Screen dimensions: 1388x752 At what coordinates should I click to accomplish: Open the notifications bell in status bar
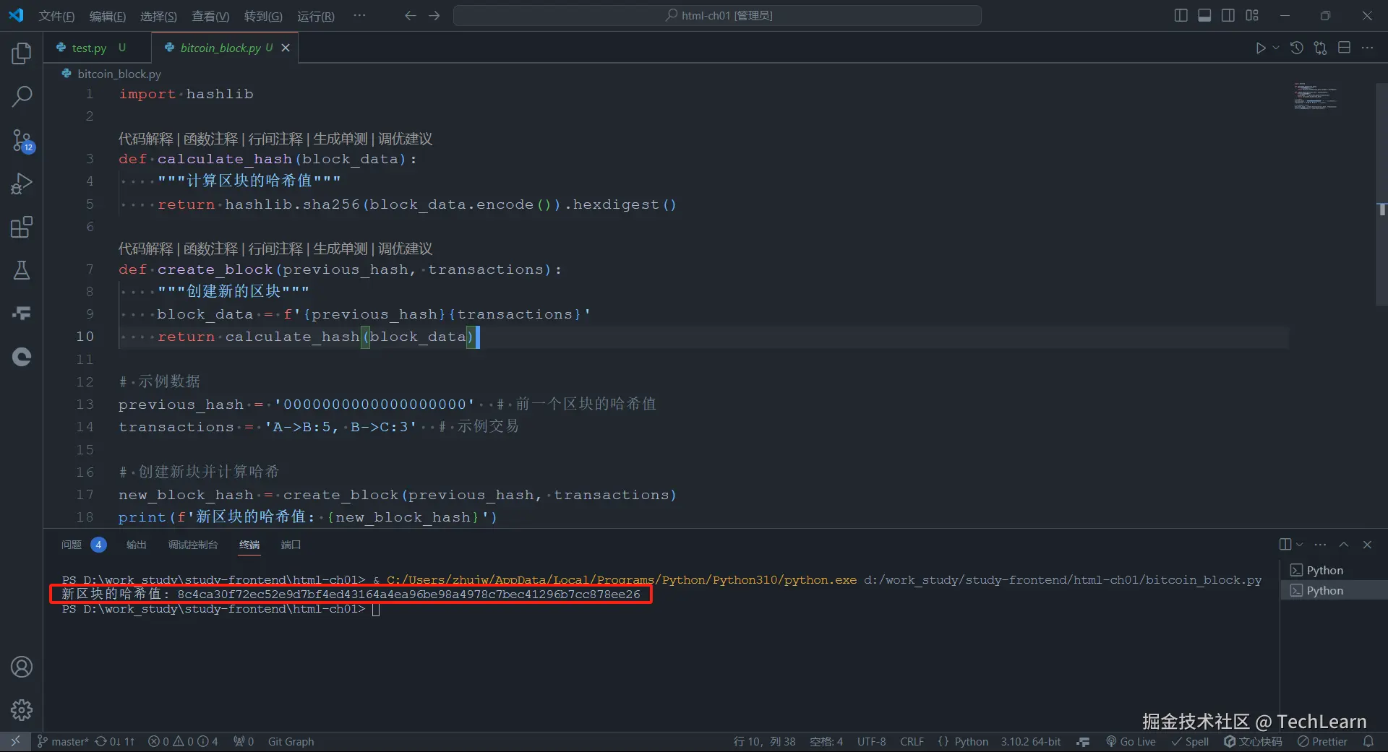(1368, 741)
